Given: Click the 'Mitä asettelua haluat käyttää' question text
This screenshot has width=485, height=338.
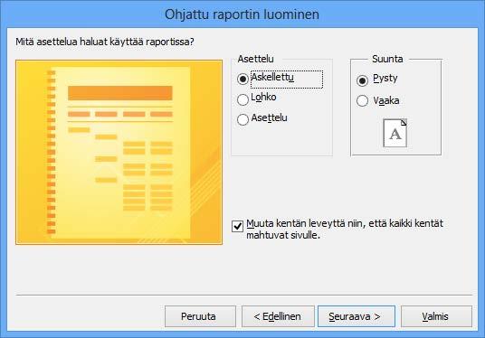Looking at the screenshot, I should (105, 42).
